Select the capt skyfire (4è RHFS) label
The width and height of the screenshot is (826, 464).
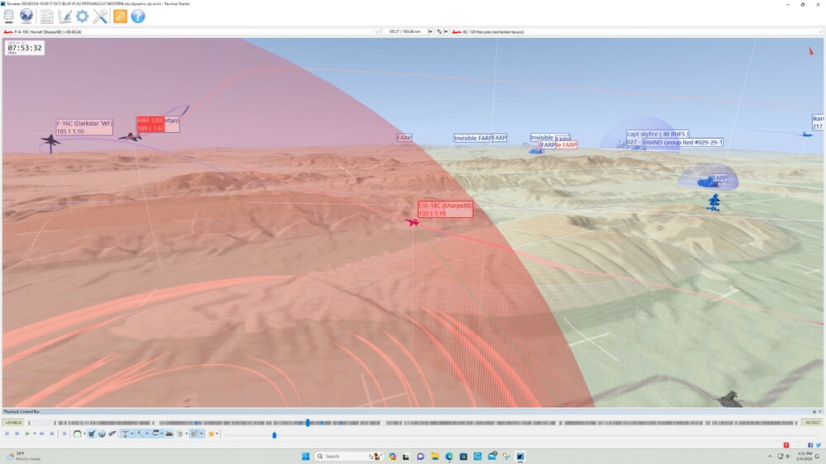[x=657, y=134]
